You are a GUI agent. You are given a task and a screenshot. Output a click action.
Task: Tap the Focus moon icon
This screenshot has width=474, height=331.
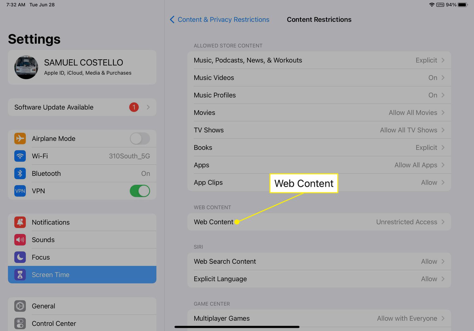[20, 257]
